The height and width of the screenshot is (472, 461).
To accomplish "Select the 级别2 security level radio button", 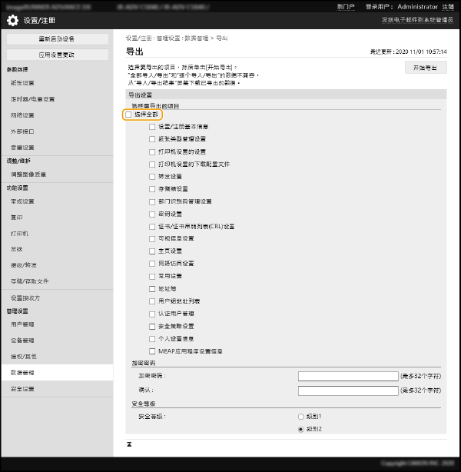I will (300, 428).
